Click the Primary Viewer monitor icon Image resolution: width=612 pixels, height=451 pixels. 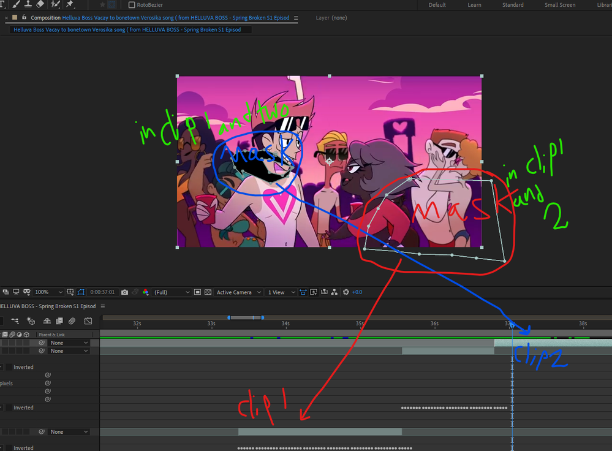(16, 292)
